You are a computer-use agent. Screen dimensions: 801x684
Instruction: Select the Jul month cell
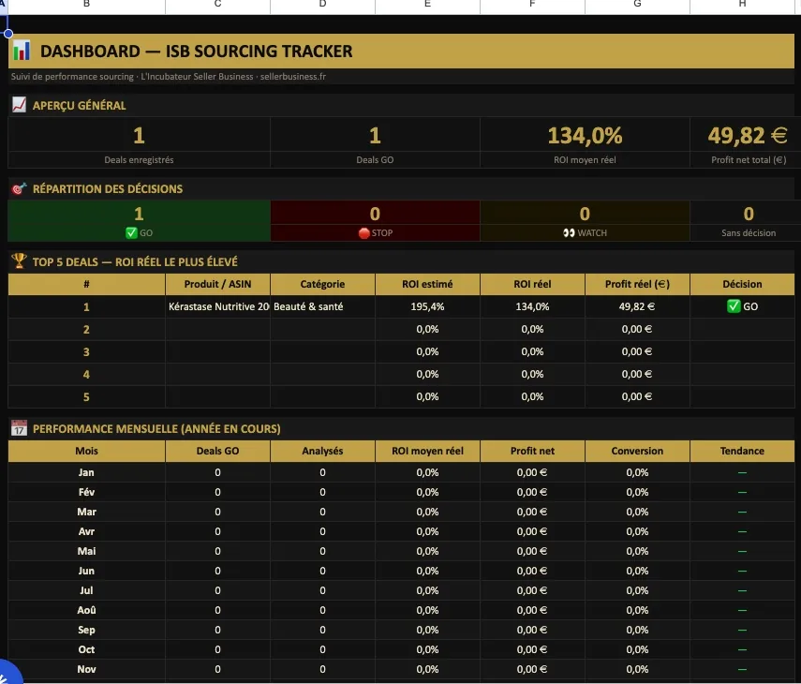pyautogui.click(x=86, y=590)
